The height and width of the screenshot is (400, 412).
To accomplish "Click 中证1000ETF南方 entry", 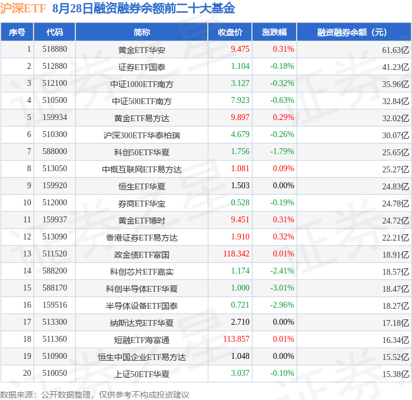I will click(x=142, y=84).
